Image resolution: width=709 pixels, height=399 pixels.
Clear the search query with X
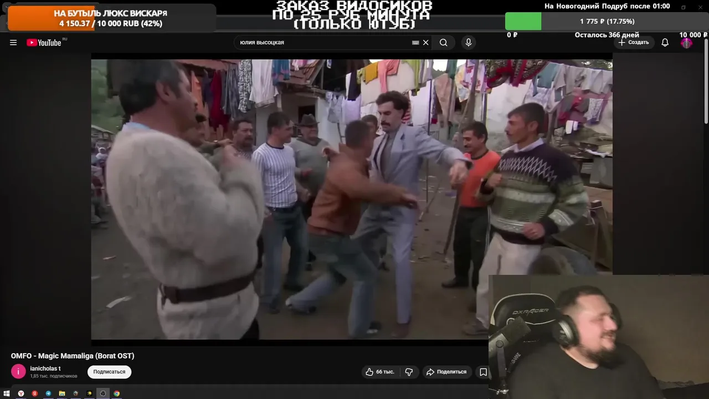(x=426, y=43)
